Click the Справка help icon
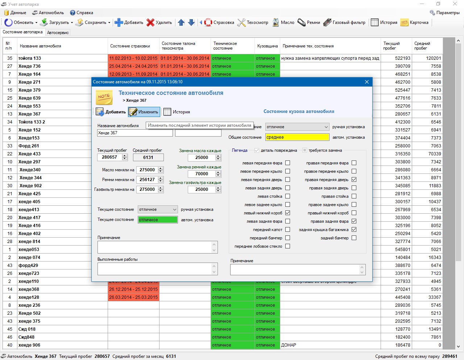 (x=72, y=13)
